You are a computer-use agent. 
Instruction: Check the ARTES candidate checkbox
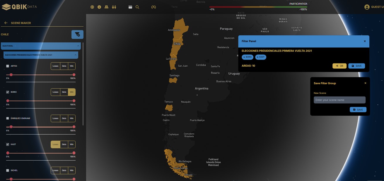click(x=8, y=66)
